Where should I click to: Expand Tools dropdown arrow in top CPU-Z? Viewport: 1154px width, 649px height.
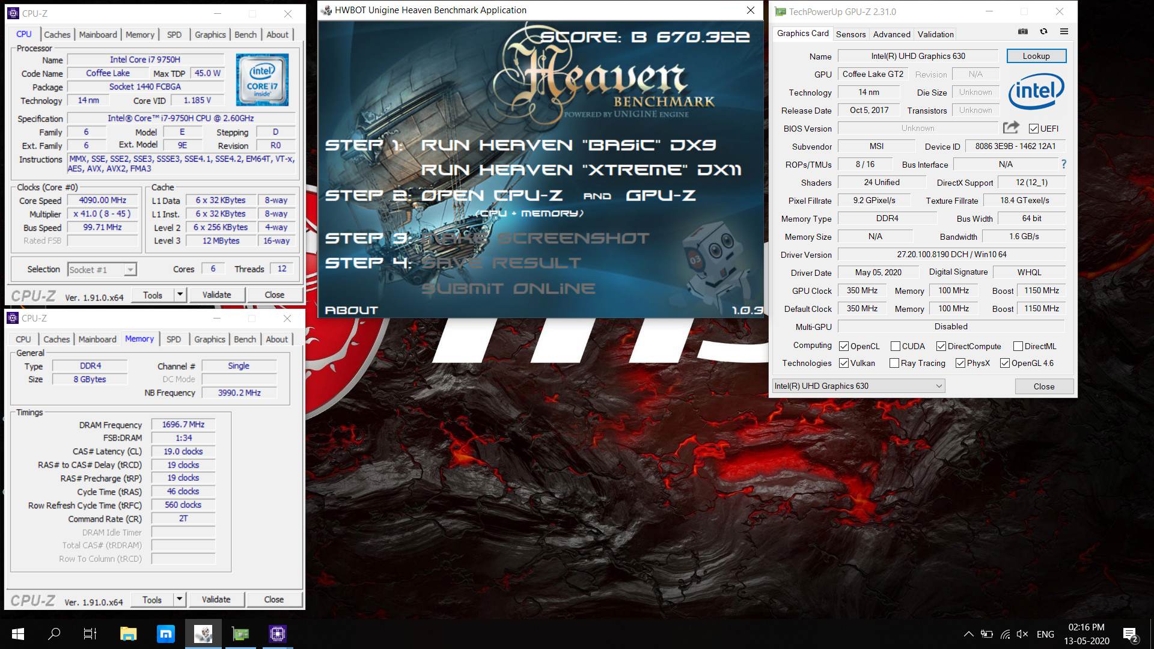coord(180,294)
